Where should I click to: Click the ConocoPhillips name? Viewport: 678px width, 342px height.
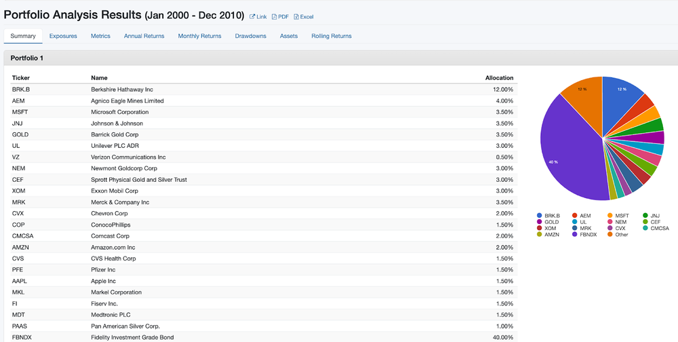click(x=111, y=224)
